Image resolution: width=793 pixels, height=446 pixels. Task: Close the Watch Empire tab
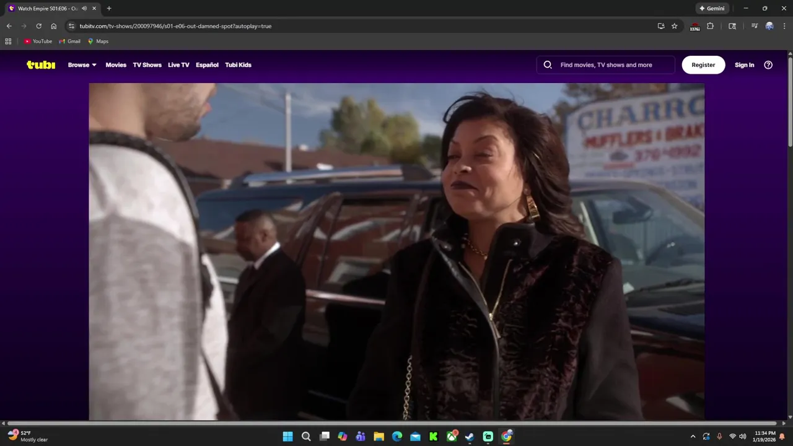[x=94, y=9]
